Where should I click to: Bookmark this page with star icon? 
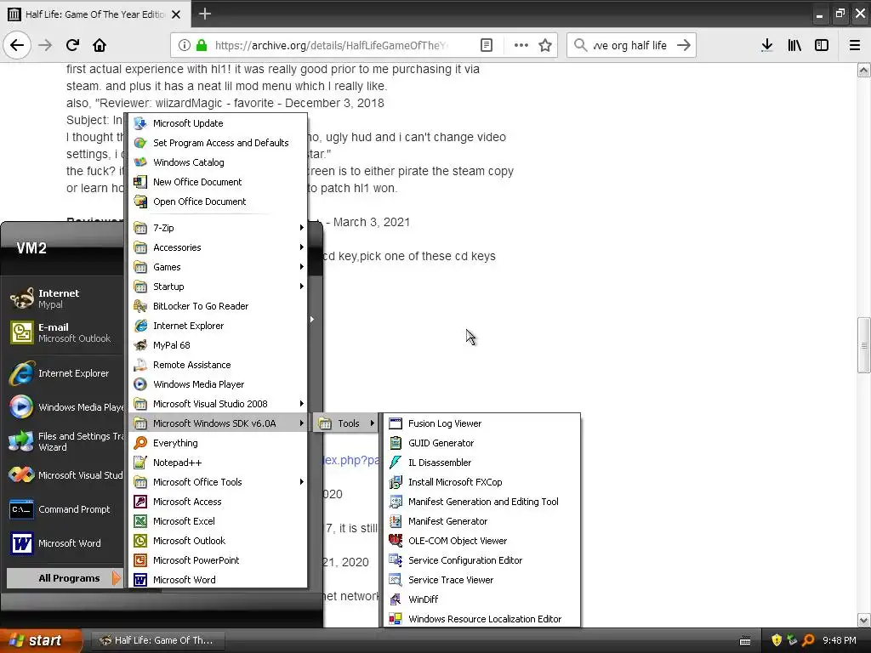point(545,46)
